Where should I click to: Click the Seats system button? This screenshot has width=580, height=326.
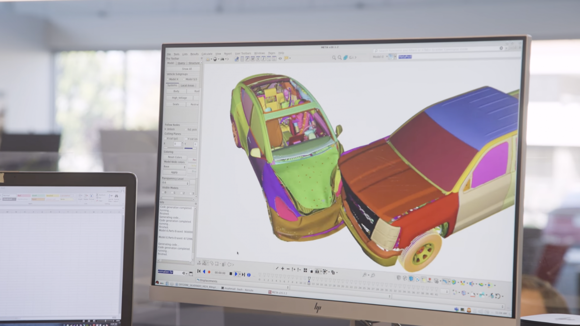176,104
